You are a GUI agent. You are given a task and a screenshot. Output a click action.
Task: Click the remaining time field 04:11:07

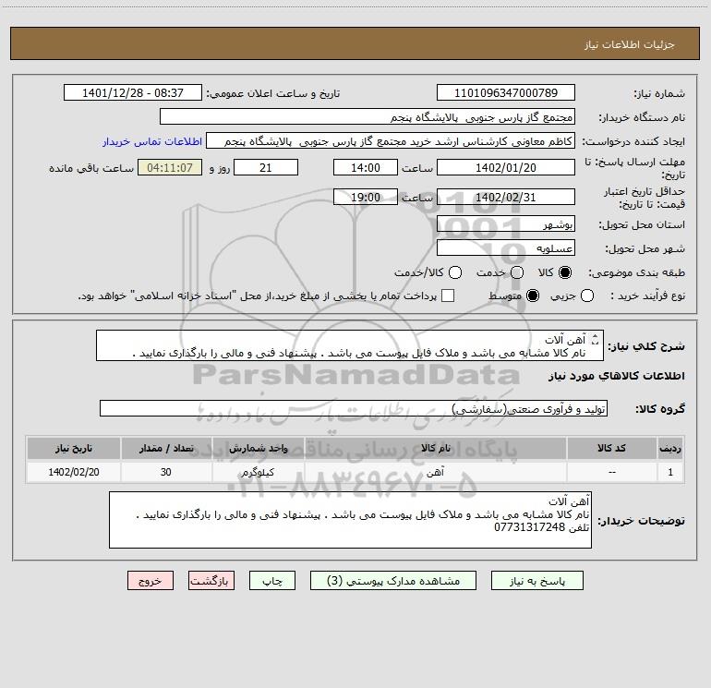170,167
